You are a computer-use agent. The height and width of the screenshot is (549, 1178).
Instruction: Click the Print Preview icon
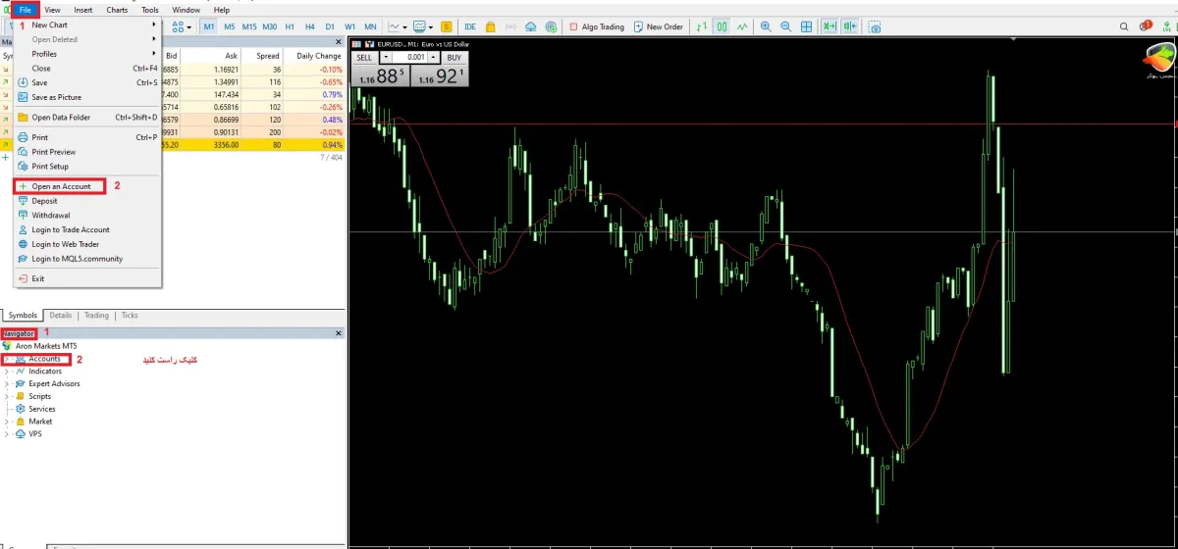[x=23, y=152]
